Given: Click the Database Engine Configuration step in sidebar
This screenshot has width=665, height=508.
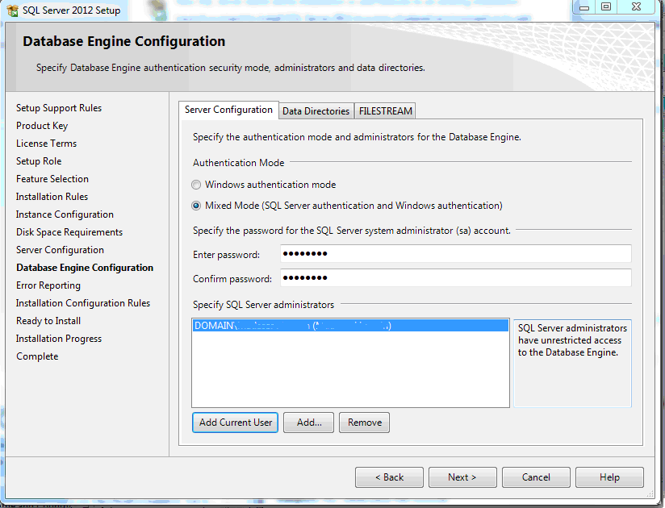Looking at the screenshot, I should coord(85,268).
